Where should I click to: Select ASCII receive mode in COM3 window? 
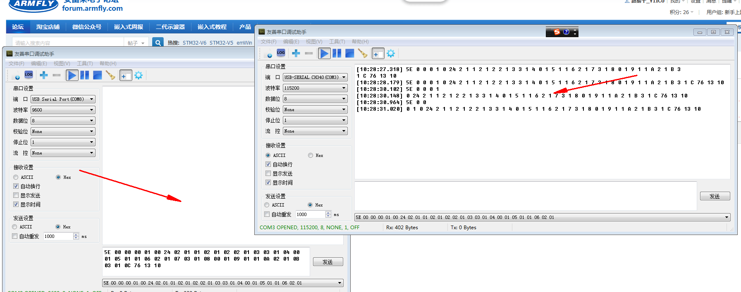click(x=268, y=155)
